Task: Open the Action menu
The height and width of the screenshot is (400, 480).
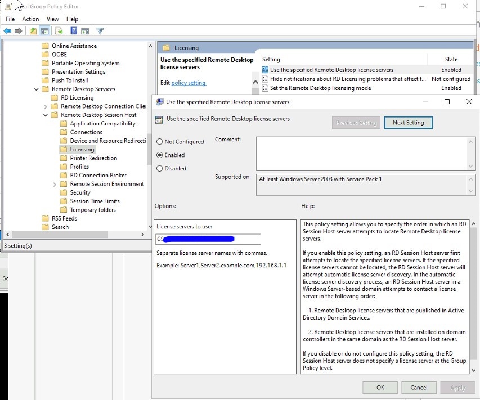Action: [x=30, y=19]
